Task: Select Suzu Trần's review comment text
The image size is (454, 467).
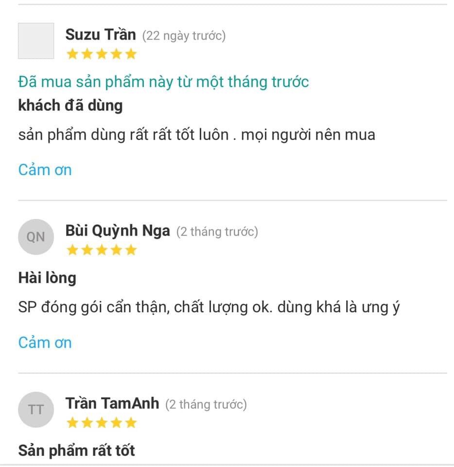Action: [196, 134]
